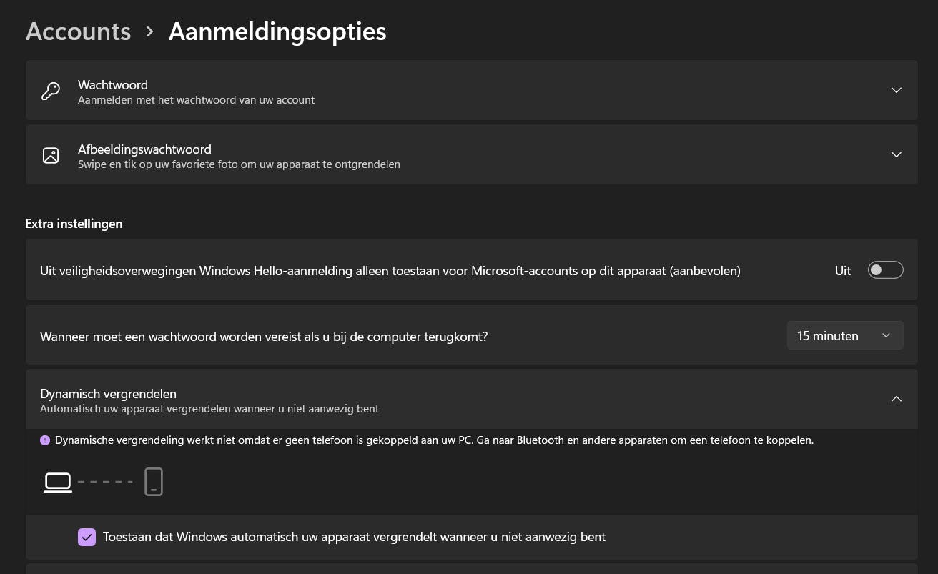Expand the Afbeeldingswachtwoord section chevron
938x574 pixels.
[x=896, y=154]
